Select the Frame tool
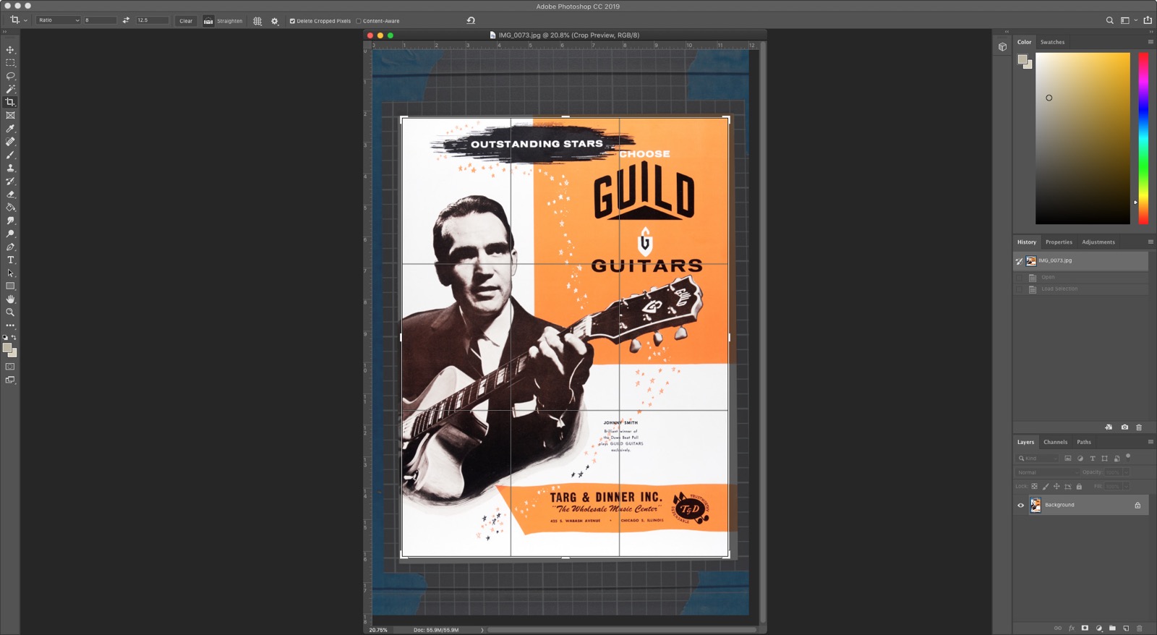Screen dimensions: 1157x635 [x=10, y=115]
